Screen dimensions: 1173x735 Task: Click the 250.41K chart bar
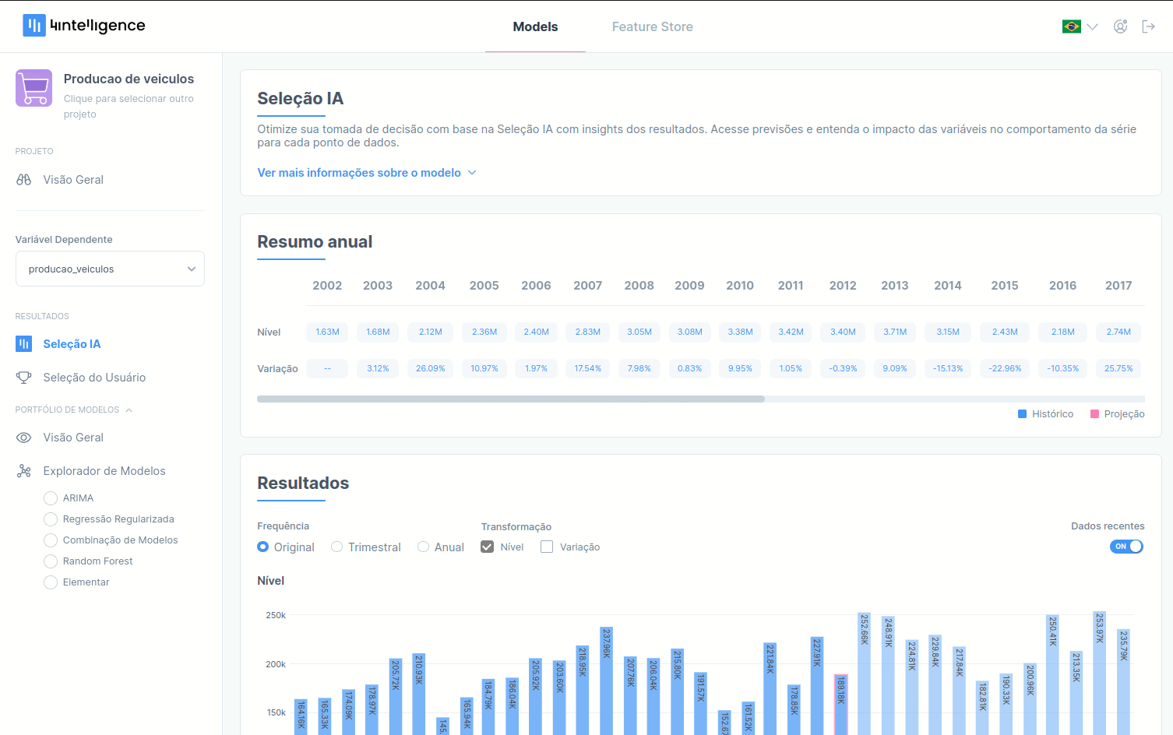[x=1052, y=675]
